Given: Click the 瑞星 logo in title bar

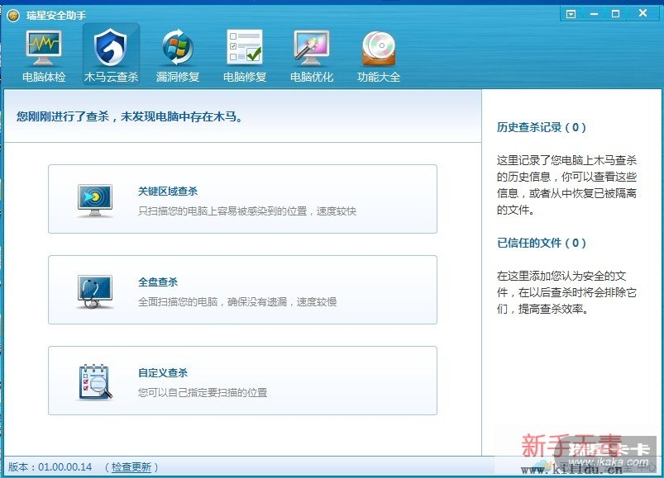Looking at the screenshot, I should 13,16.
